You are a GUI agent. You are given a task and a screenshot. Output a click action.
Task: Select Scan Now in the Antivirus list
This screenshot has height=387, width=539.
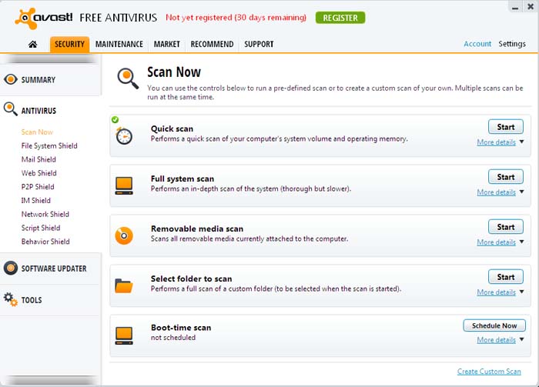[37, 132]
